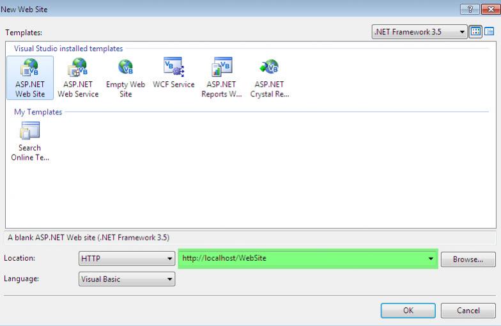Screen dimensions: 501x326
Task: Select ASP.NET Reports Web Site template
Action: click(x=221, y=78)
